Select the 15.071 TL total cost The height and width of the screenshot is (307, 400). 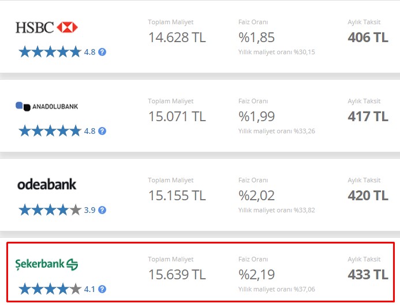[177, 117]
